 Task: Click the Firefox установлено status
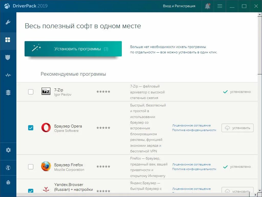pos(237,167)
